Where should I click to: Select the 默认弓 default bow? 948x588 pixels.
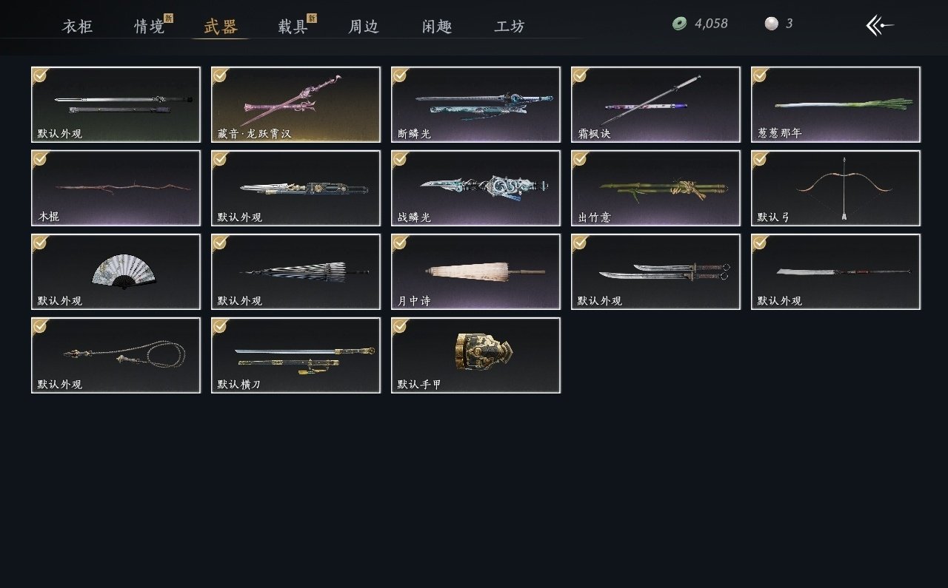pos(835,188)
